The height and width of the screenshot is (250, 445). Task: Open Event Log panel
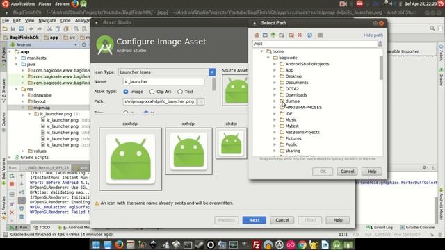coord(380,227)
